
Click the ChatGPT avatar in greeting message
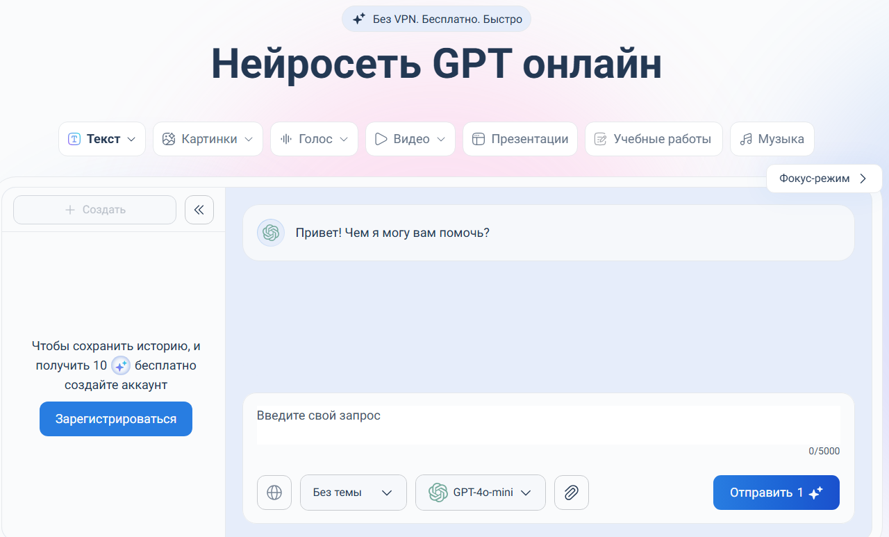tap(271, 233)
